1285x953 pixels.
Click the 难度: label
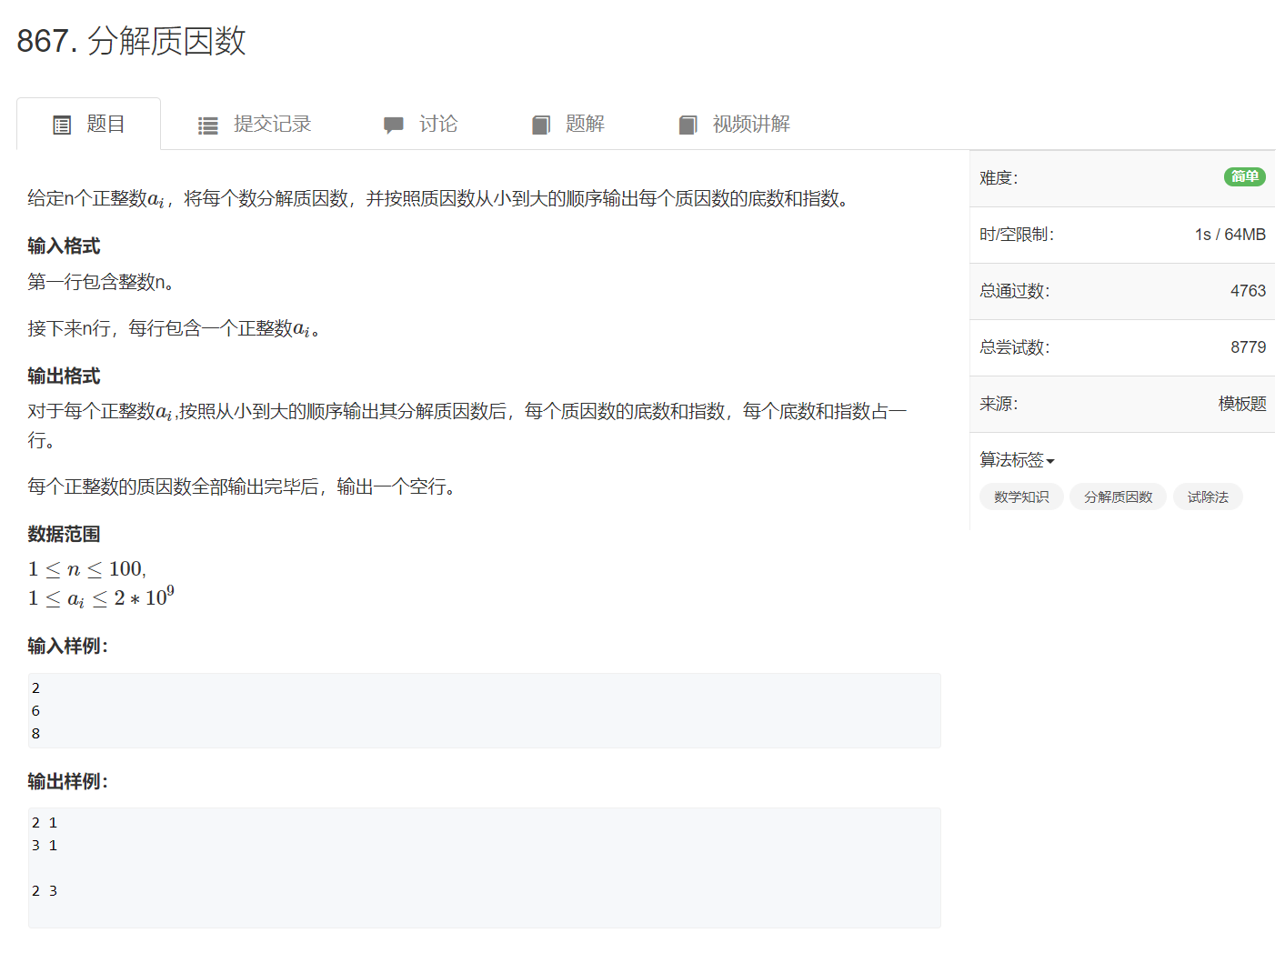pyautogui.click(x=999, y=178)
